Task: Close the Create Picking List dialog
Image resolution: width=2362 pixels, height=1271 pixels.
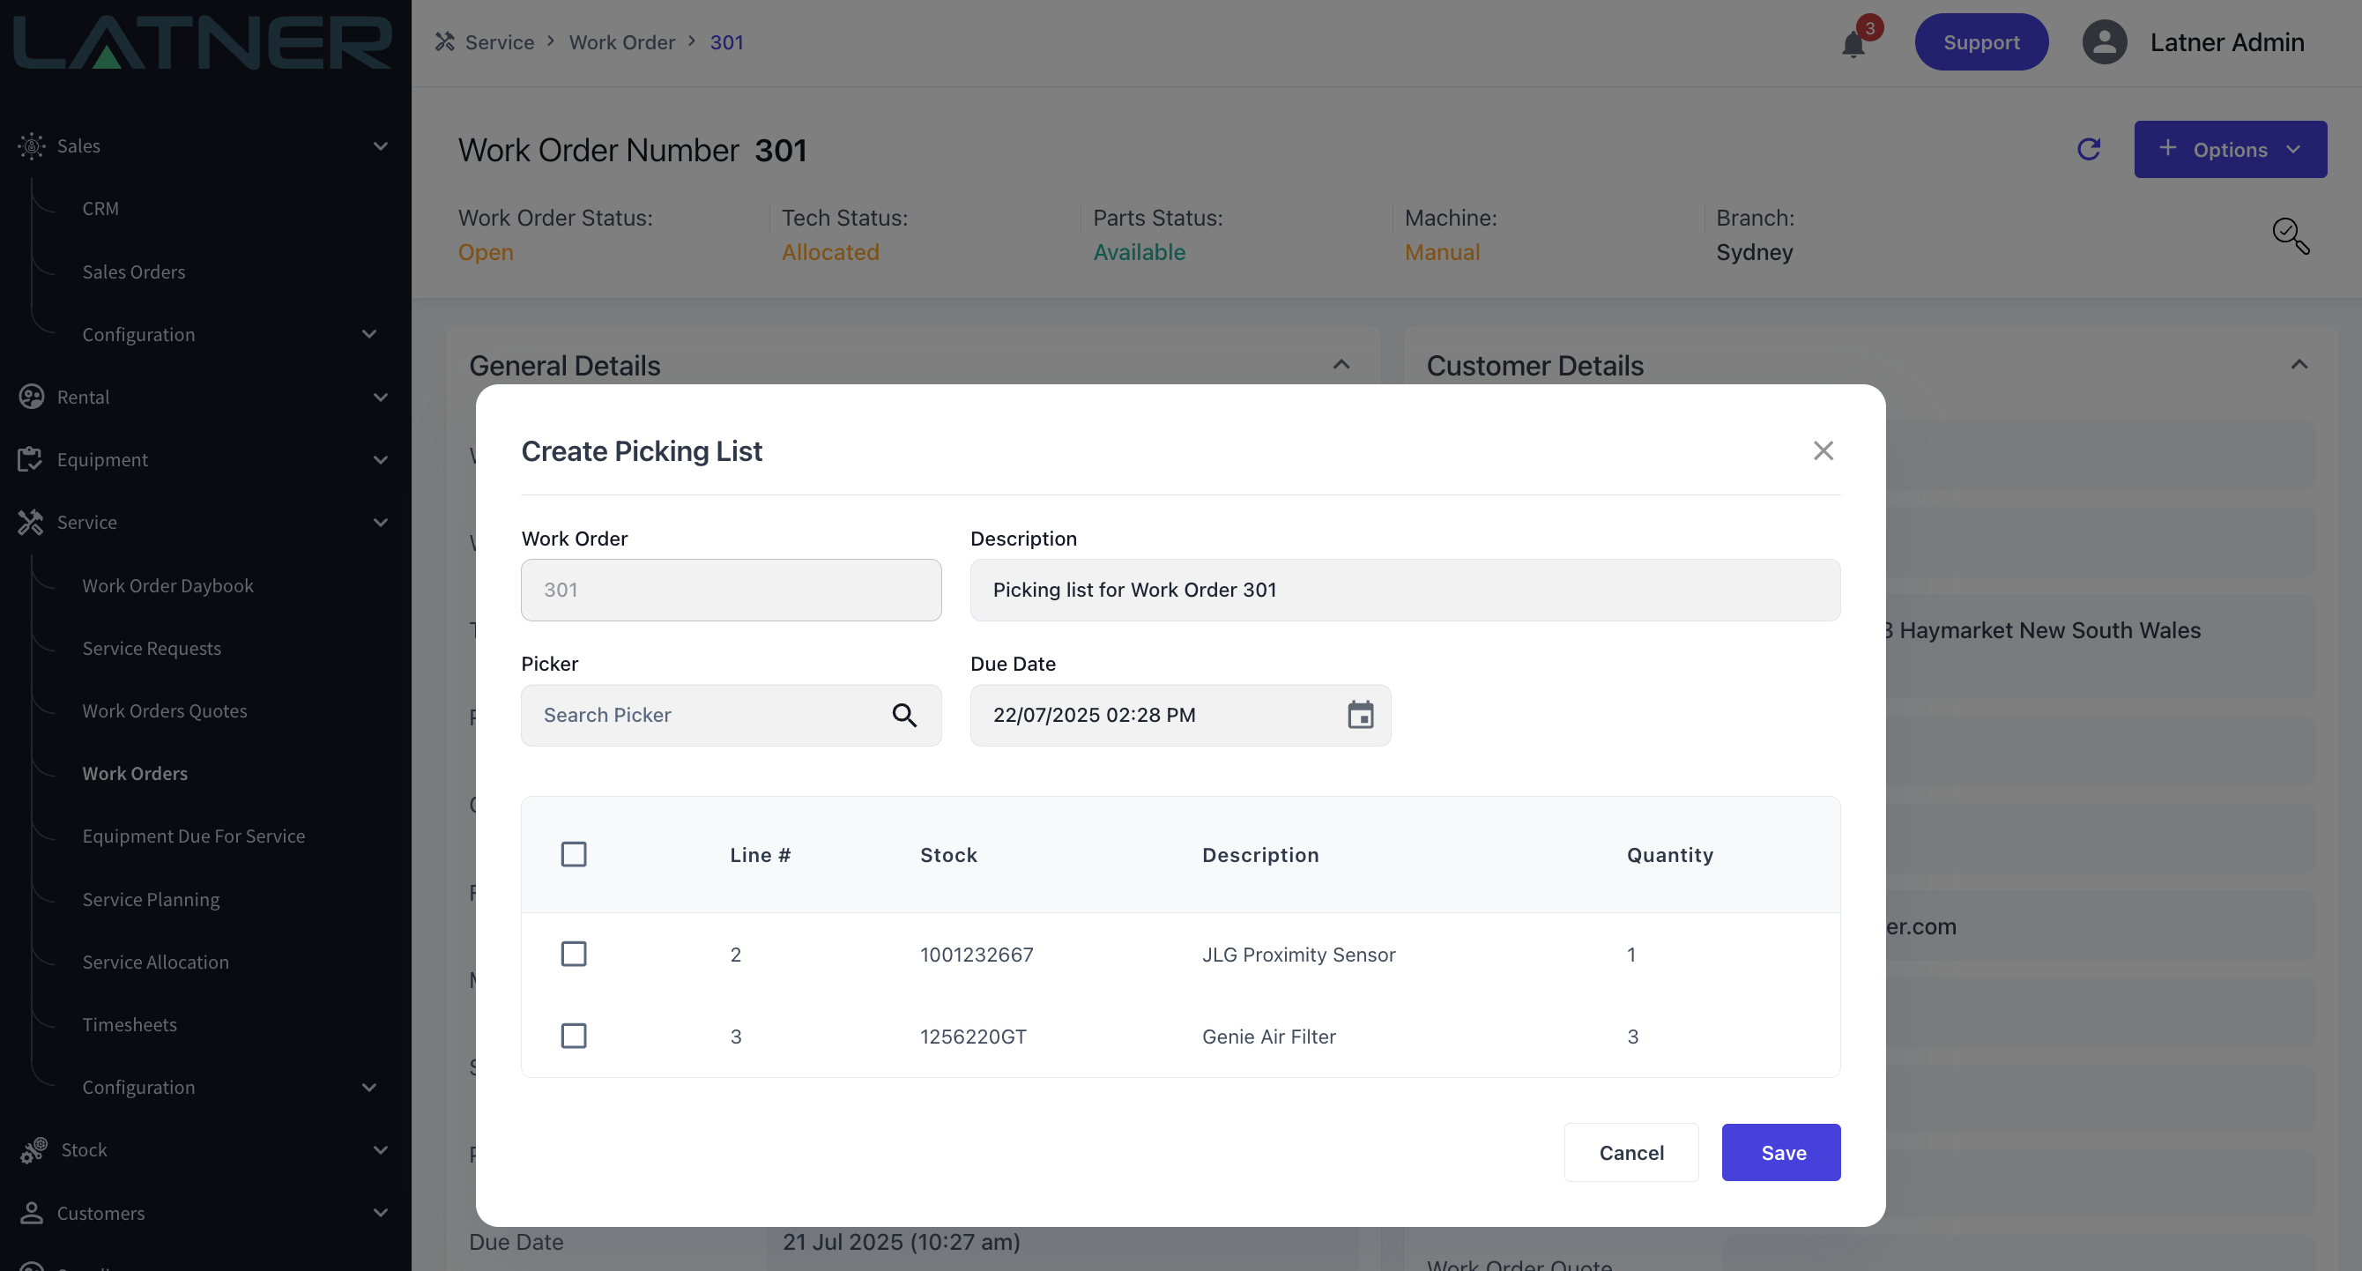Action: (x=1823, y=450)
